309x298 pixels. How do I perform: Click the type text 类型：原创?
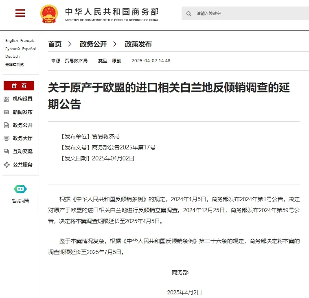(110, 61)
